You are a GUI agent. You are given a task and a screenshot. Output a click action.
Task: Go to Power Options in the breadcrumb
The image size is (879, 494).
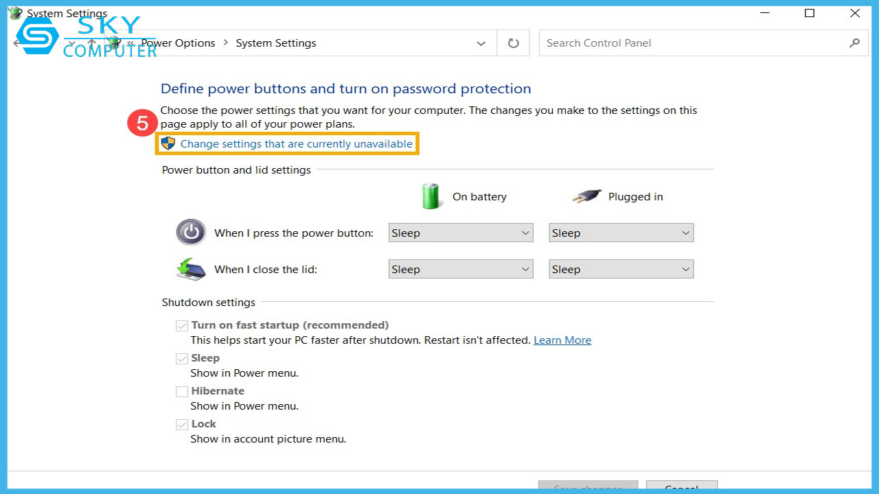tap(178, 43)
